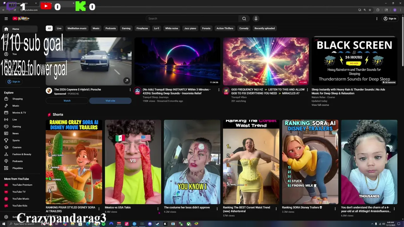The height and width of the screenshot is (227, 404).
Task: Open the Porsche Cayenne ad thumbnail
Action: [89, 61]
